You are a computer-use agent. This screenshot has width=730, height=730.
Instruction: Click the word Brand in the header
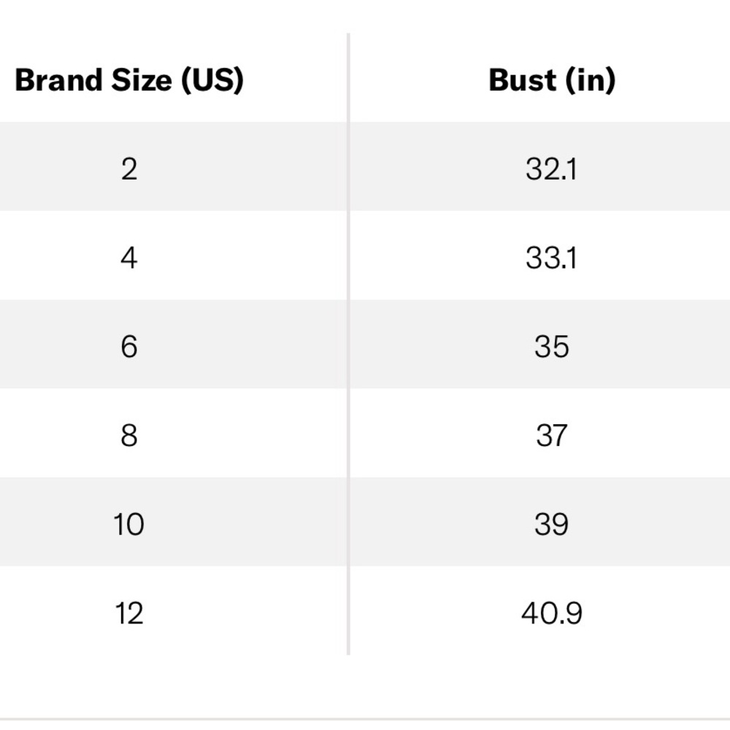coord(58,80)
